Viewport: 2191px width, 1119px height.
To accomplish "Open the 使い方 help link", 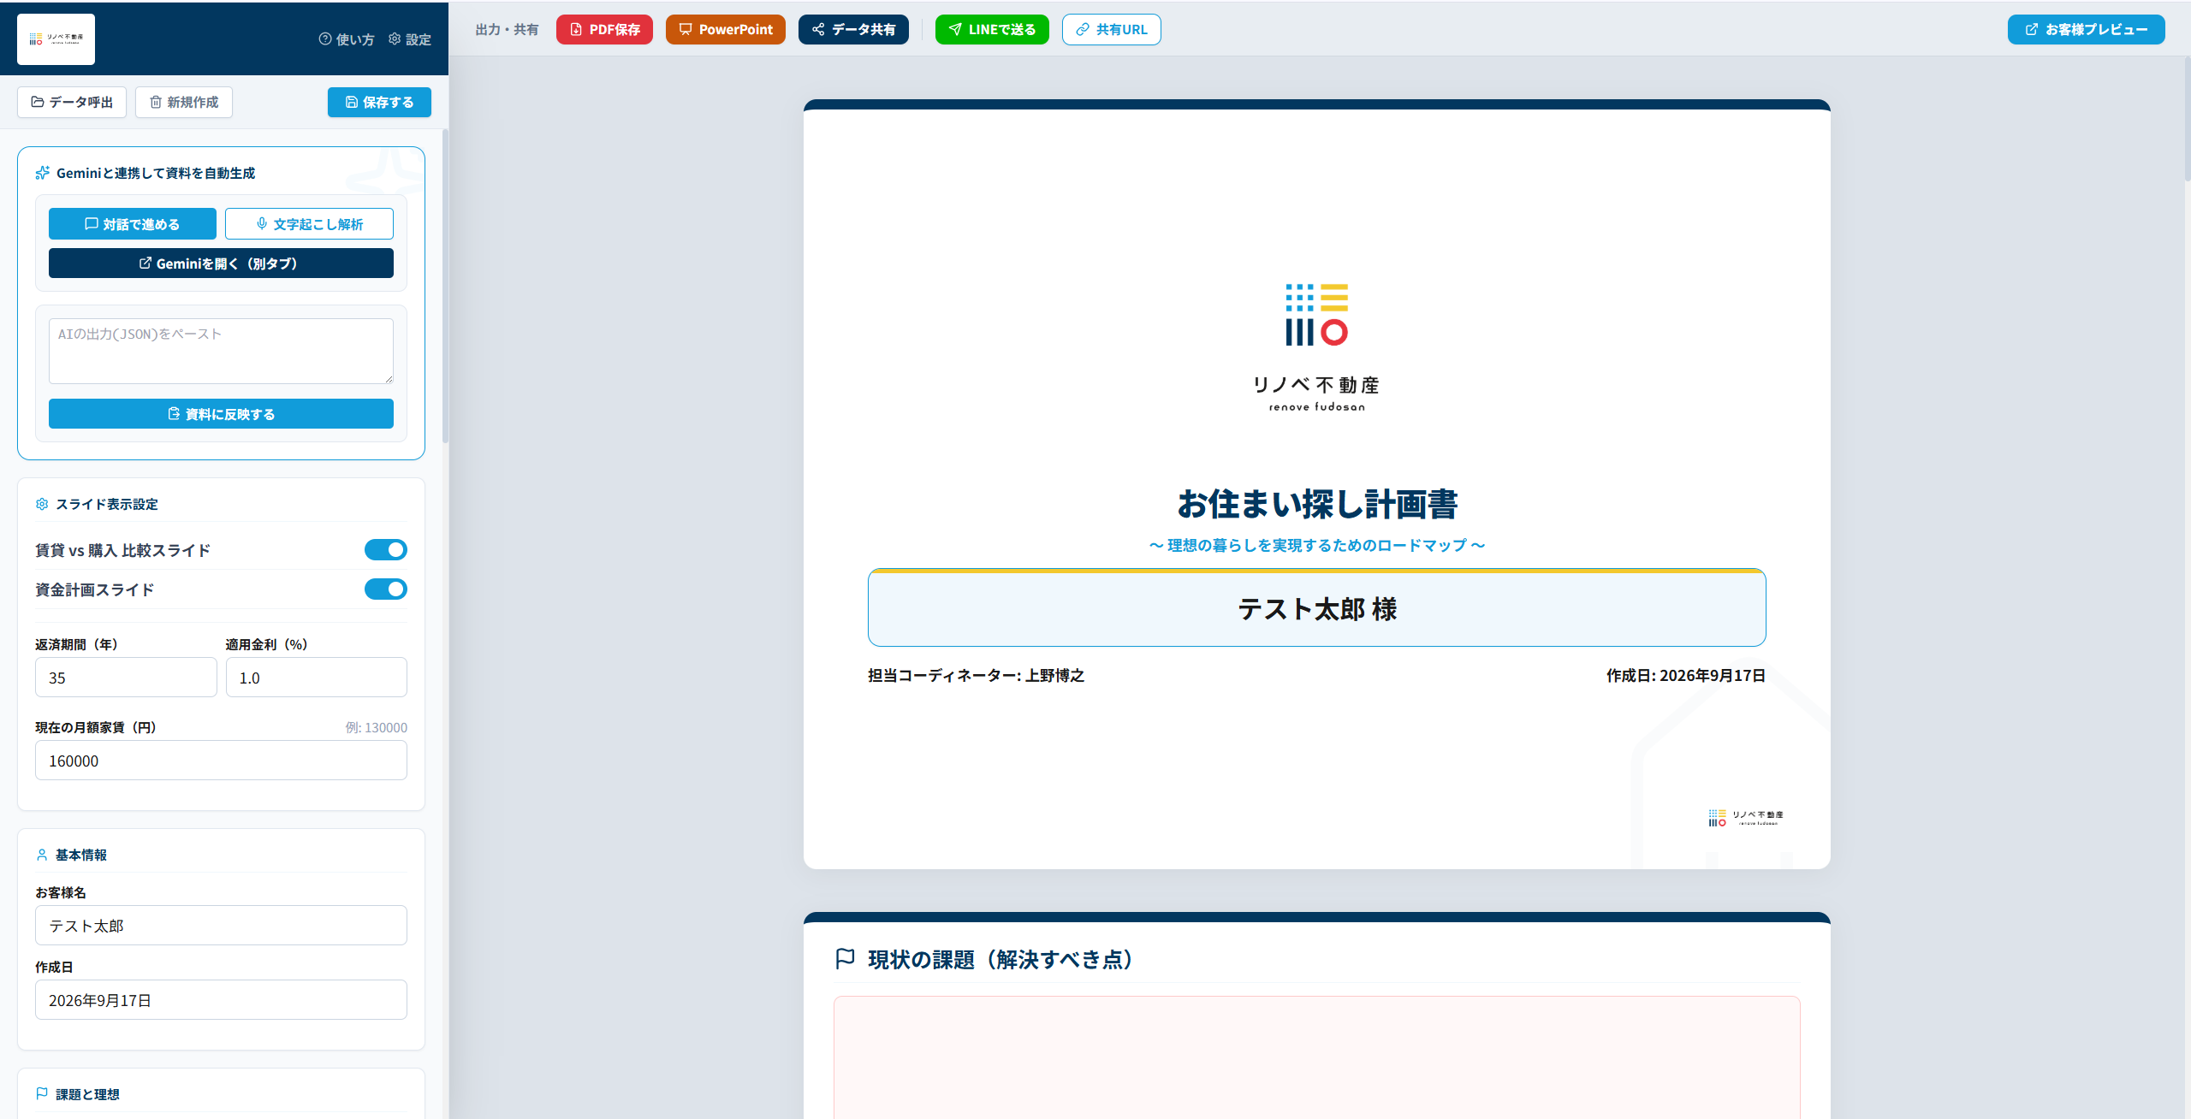I will click(347, 39).
